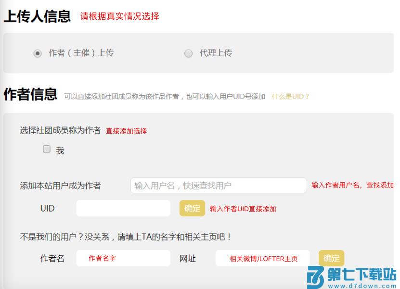Click the 上传人信息 section heading
Image resolution: width=400 pixels, height=289 pixels.
coord(37,16)
